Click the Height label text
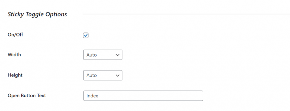The height and width of the screenshot is (111, 290). [x=15, y=75]
